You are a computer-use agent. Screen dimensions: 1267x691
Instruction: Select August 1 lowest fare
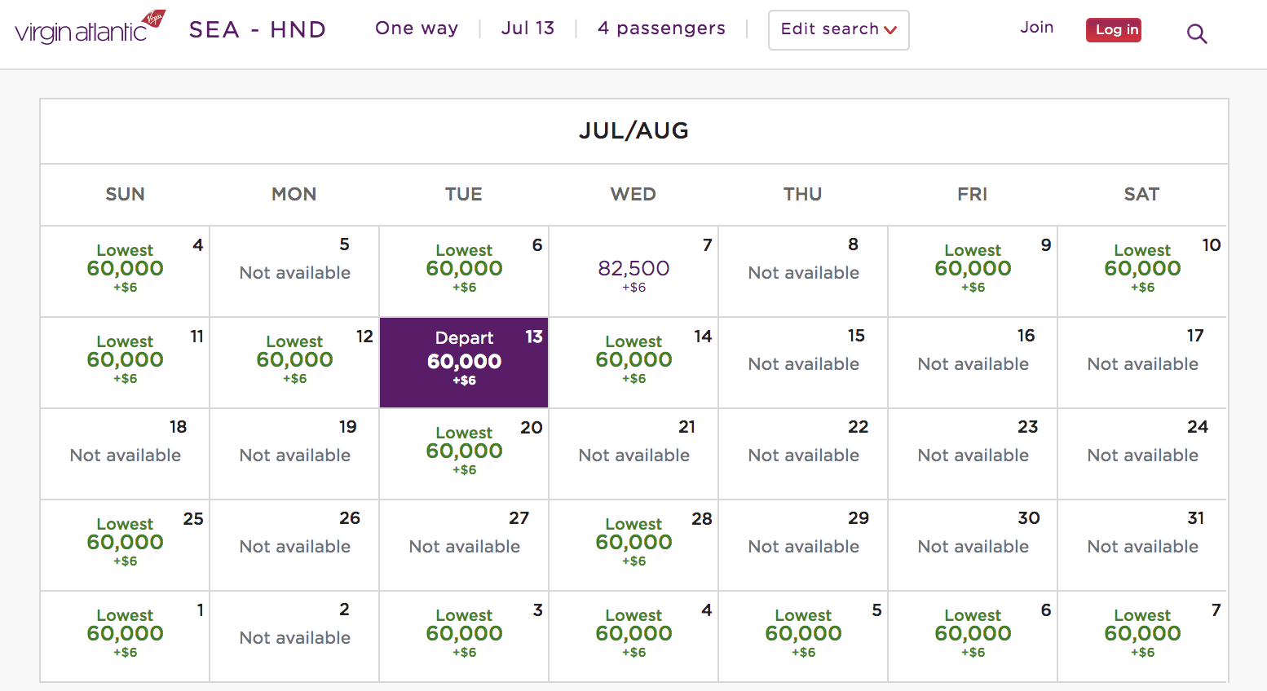pyautogui.click(x=124, y=636)
